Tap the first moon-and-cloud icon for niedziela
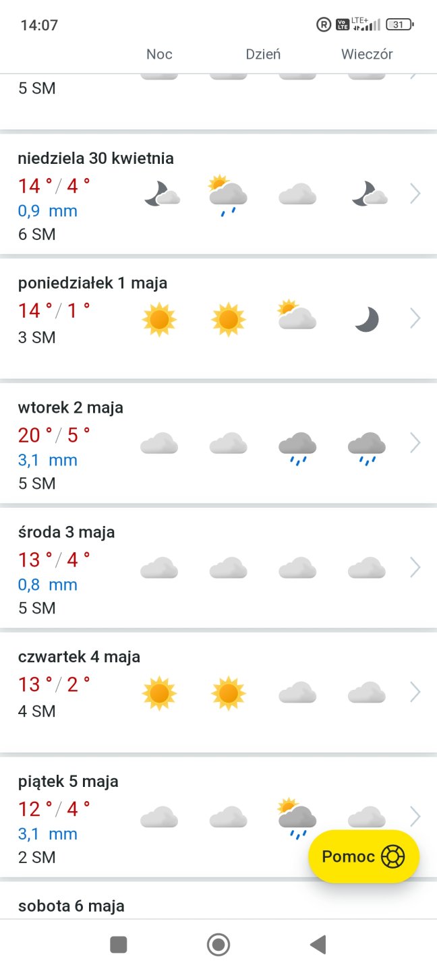The image size is (437, 971). pos(162,194)
